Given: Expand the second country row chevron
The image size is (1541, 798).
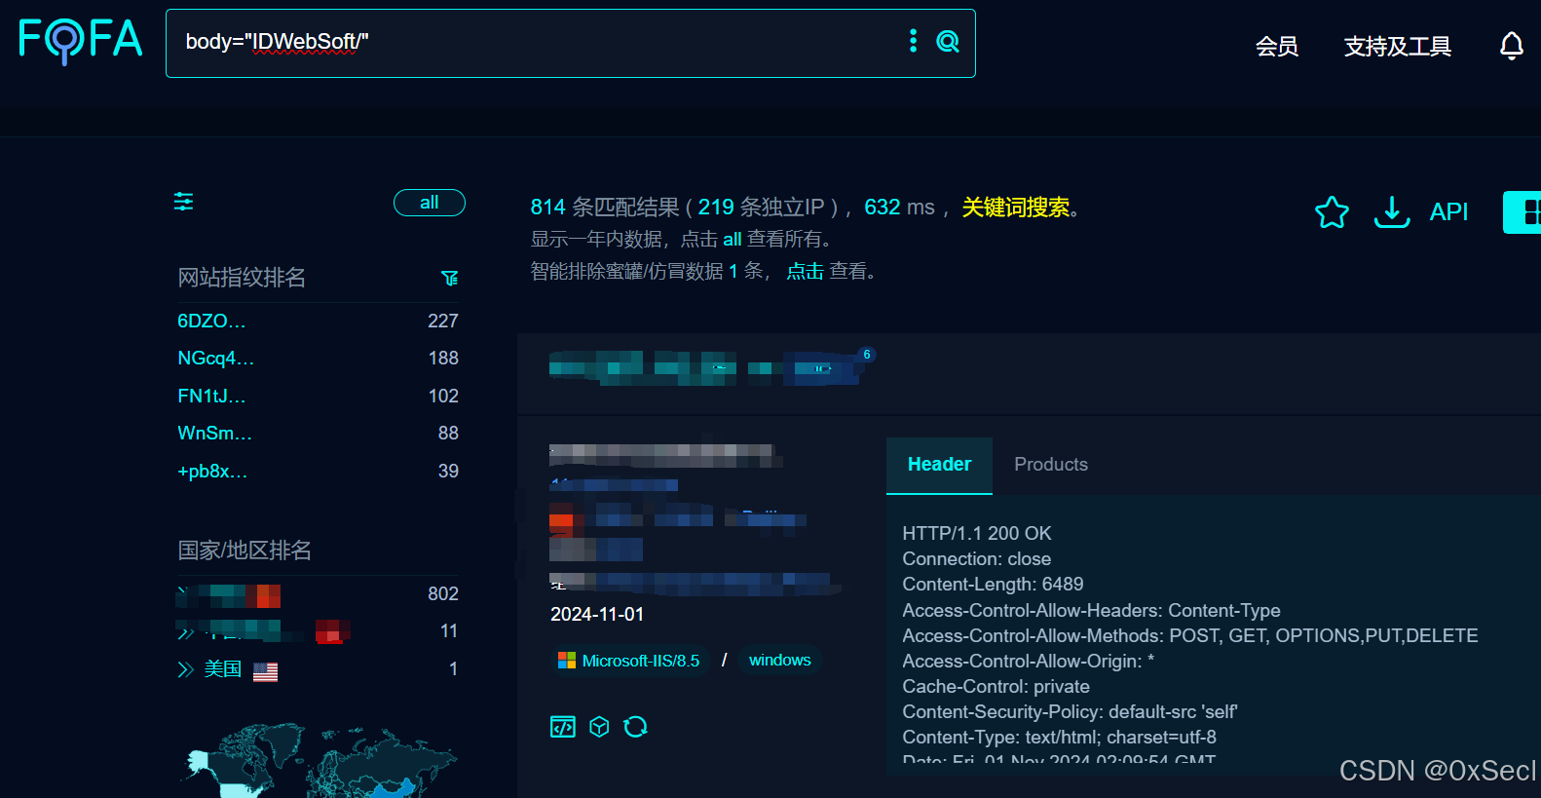Looking at the screenshot, I should [186, 632].
